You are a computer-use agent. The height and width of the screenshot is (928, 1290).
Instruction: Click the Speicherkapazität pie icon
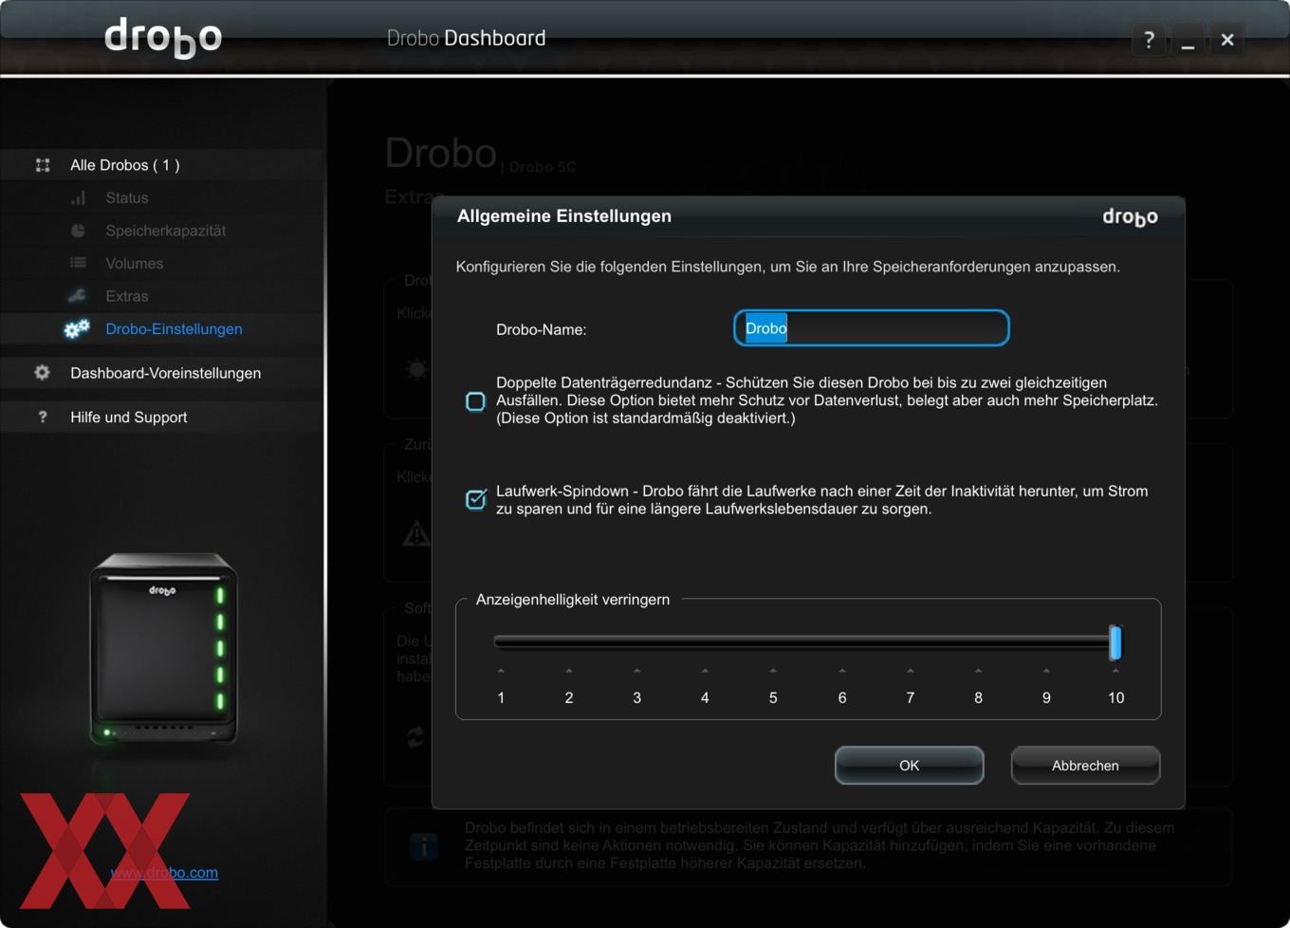pyautogui.click(x=78, y=231)
